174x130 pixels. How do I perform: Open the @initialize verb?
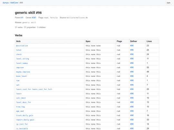pyautogui.click(x=22, y=46)
